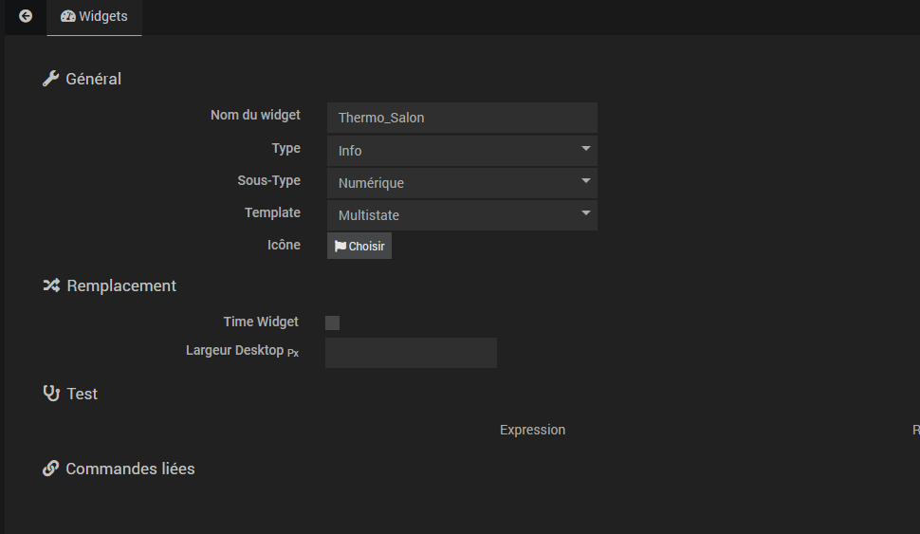Click the chain link icon beside Commandes liées

click(51, 469)
